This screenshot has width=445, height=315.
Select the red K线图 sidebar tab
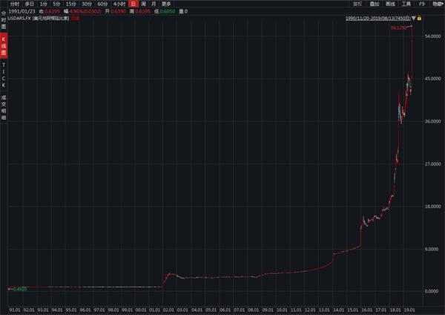tap(4, 46)
